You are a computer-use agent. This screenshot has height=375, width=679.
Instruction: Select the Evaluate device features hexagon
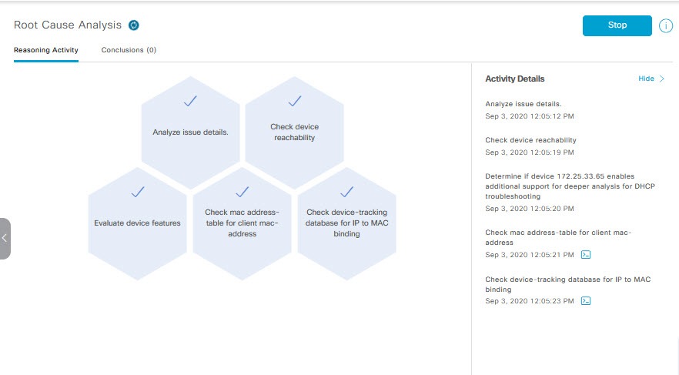click(138, 223)
